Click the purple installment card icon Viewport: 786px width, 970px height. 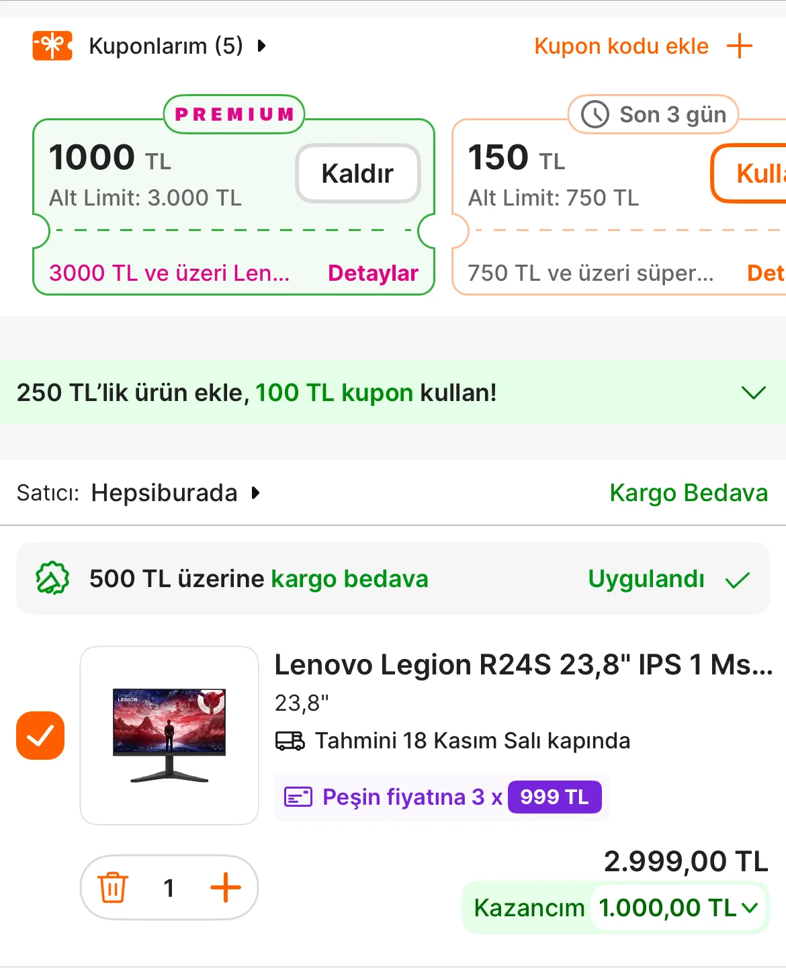pyautogui.click(x=298, y=797)
